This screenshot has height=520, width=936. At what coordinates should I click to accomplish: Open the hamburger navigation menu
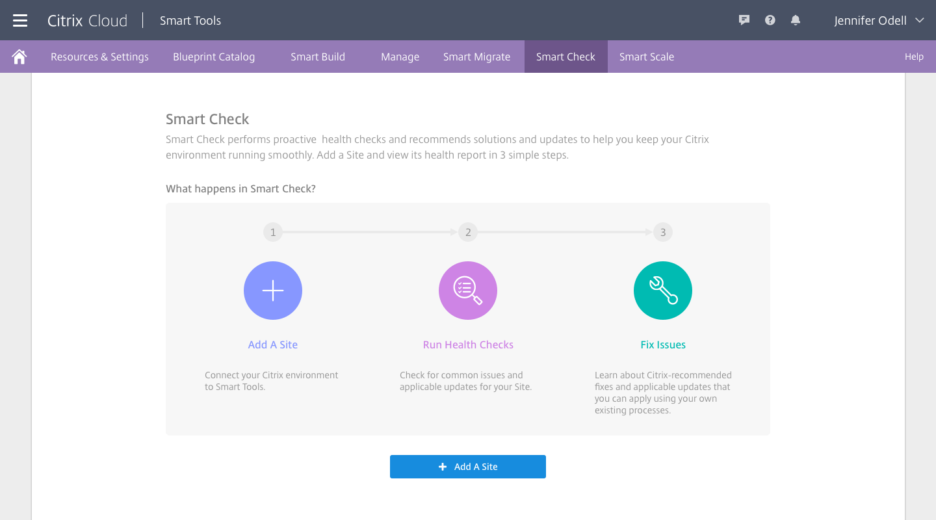[x=20, y=20]
